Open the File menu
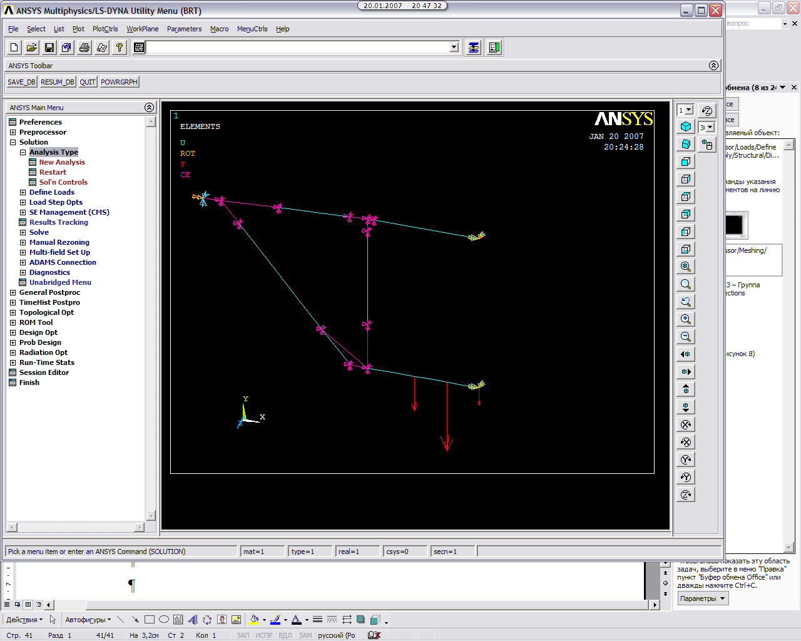 (x=13, y=29)
